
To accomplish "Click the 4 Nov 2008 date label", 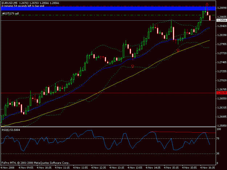I will point(7,167).
